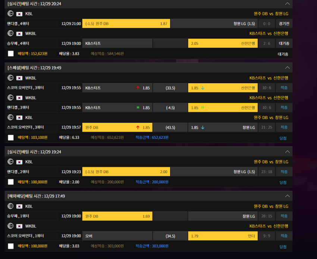Click the 대기중 status in the 승무패 4쿼터 row
The image size is (317, 259).
(x=284, y=44)
